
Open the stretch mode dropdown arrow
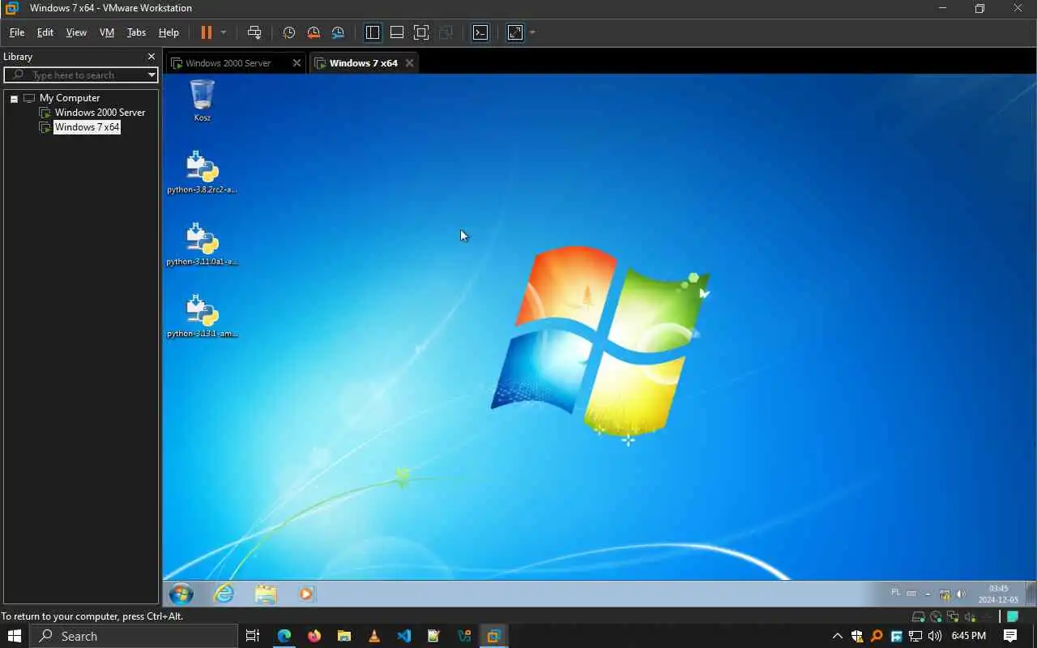click(532, 32)
